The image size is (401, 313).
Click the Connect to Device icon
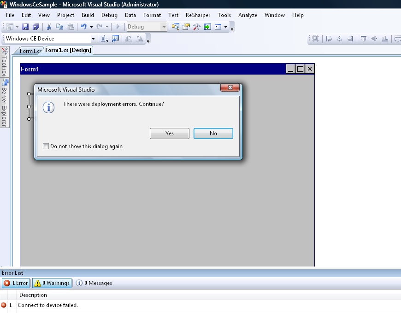(104, 39)
